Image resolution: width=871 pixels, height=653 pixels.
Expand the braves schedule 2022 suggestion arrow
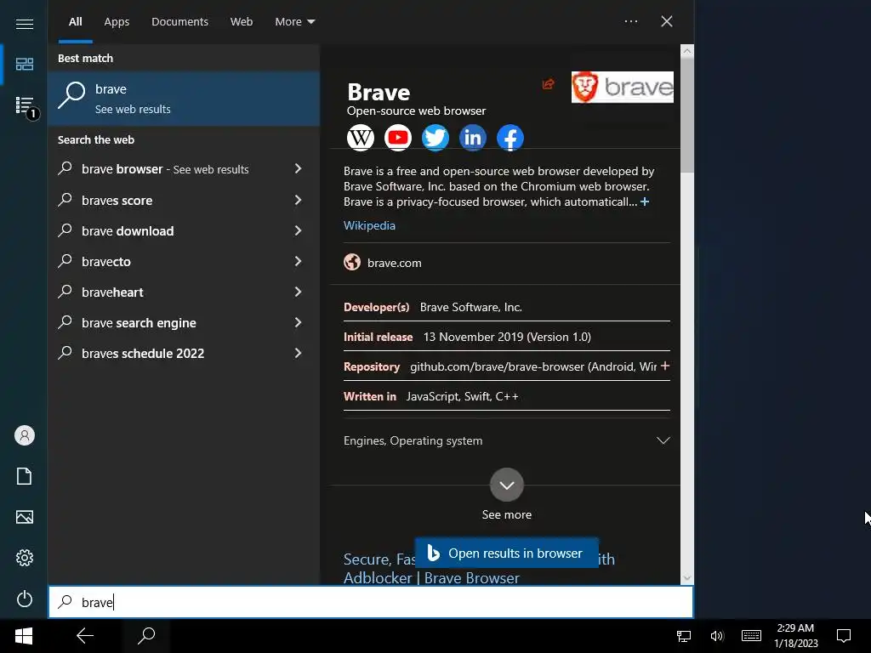299,353
